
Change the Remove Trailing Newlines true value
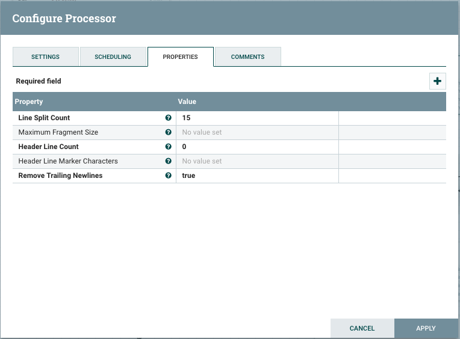257,176
